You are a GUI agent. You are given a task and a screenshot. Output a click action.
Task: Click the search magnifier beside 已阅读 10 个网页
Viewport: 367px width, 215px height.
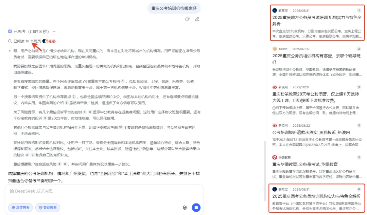click(x=10, y=41)
